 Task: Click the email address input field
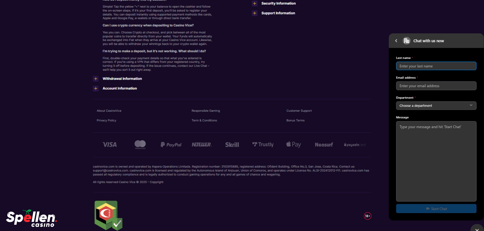[x=436, y=86]
